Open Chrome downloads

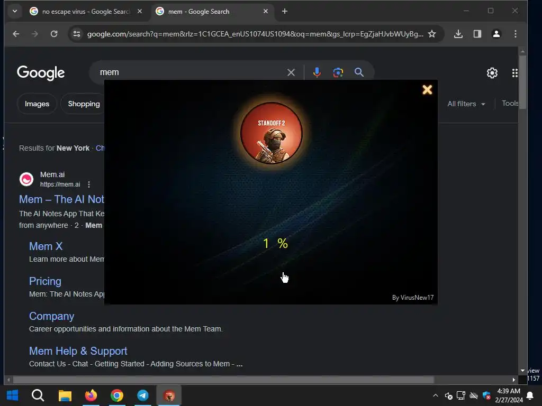[458, 34]
